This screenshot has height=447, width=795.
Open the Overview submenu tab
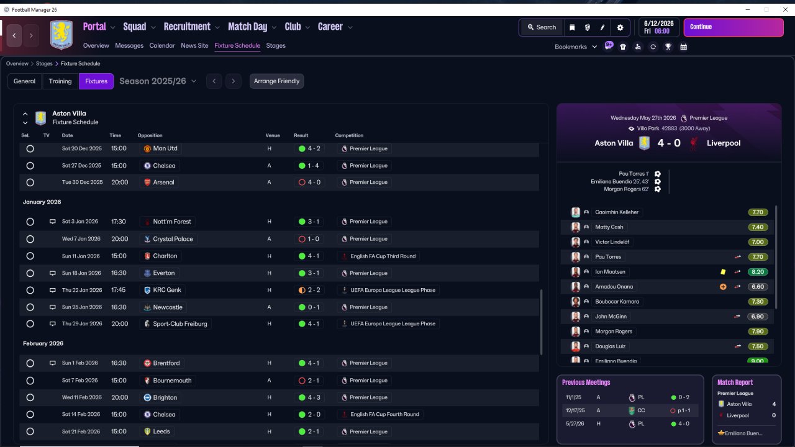point(96,46)
